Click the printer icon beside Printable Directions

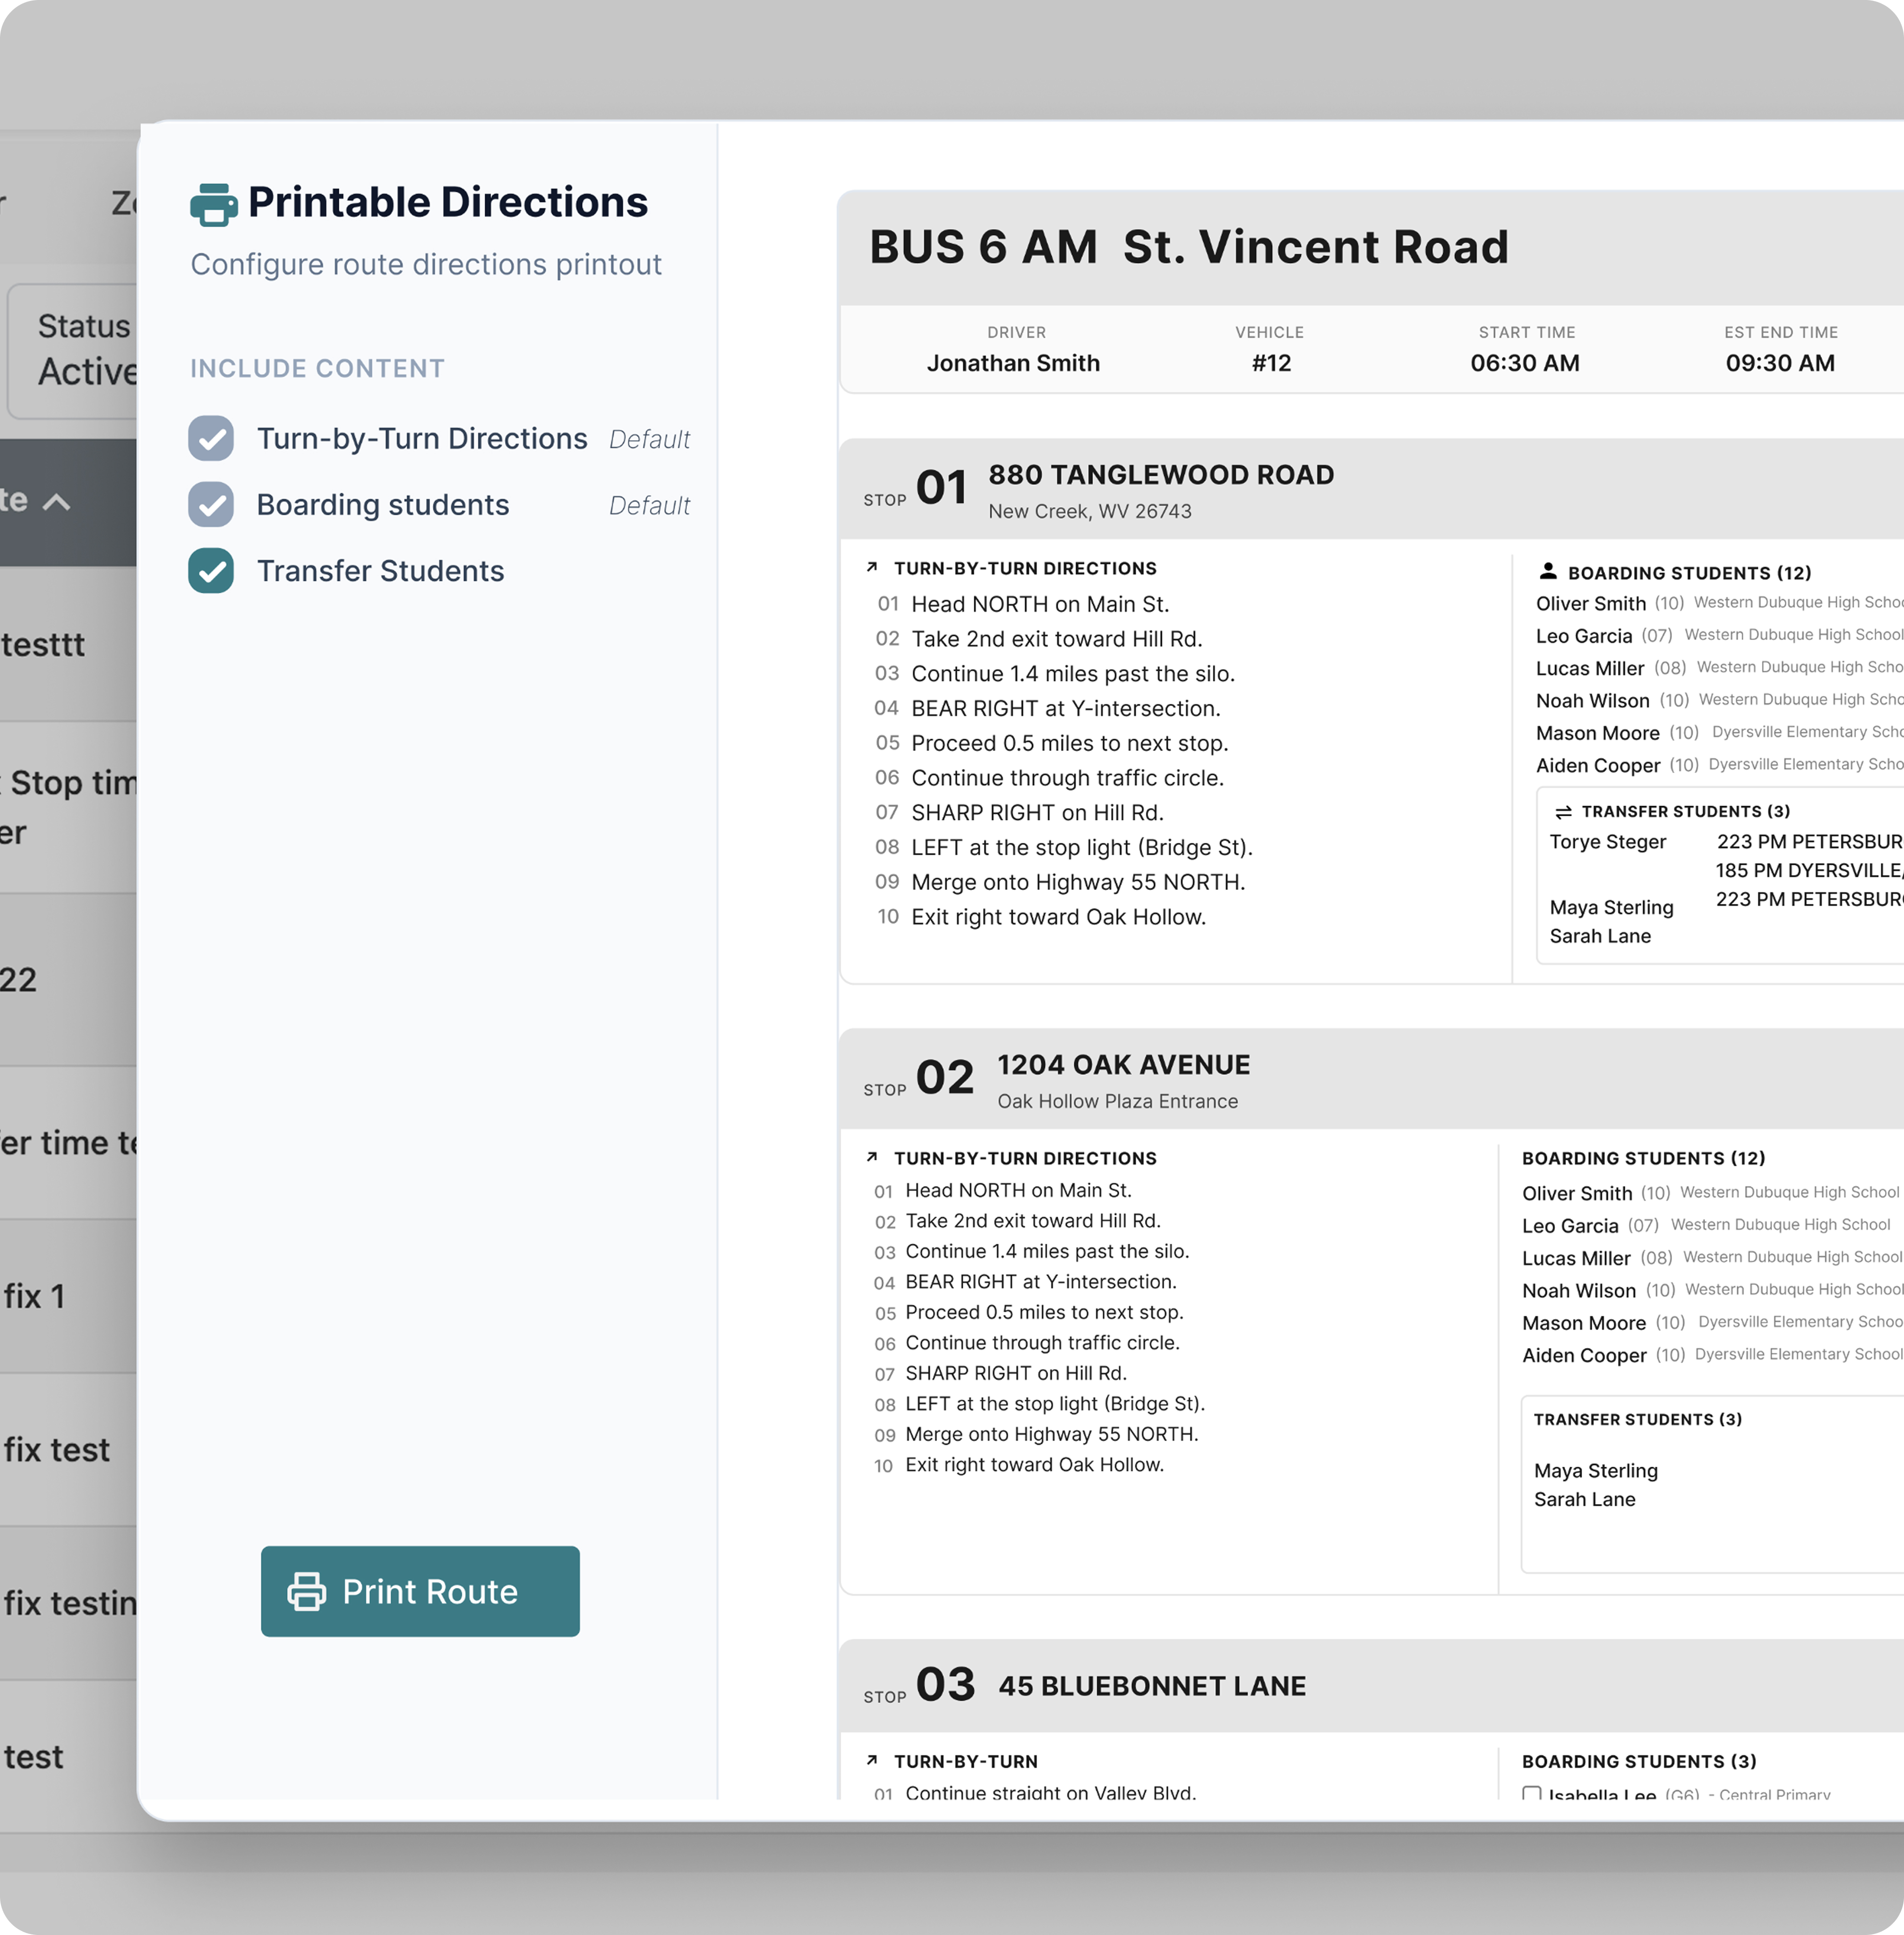214,204
